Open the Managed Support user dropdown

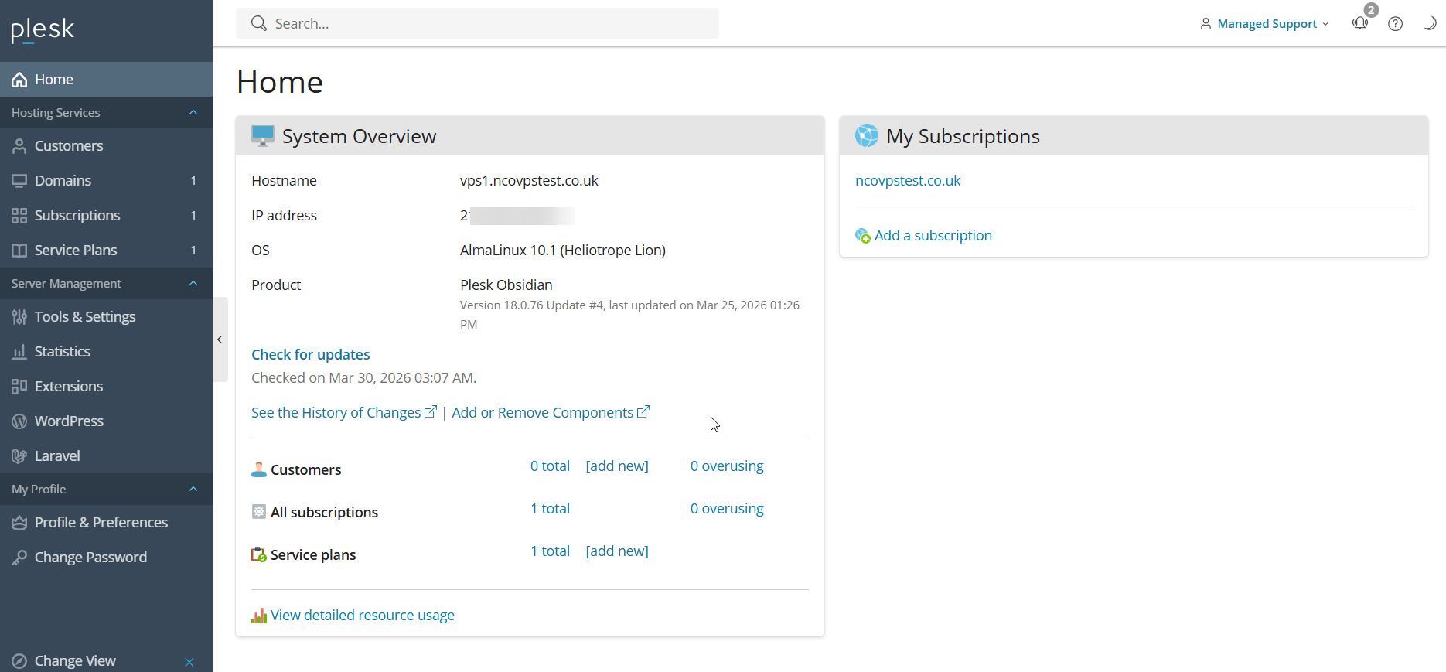[x=1265, y=24]
